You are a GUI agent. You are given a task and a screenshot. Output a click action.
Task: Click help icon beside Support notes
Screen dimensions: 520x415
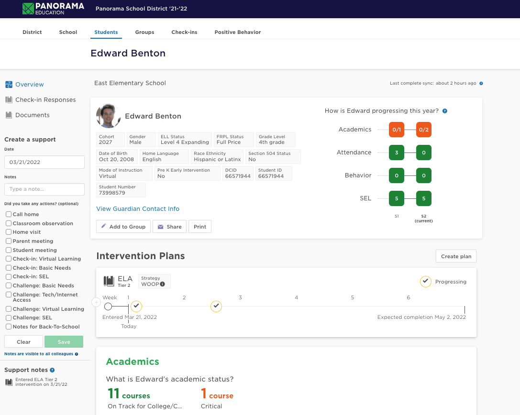[52, 370]
